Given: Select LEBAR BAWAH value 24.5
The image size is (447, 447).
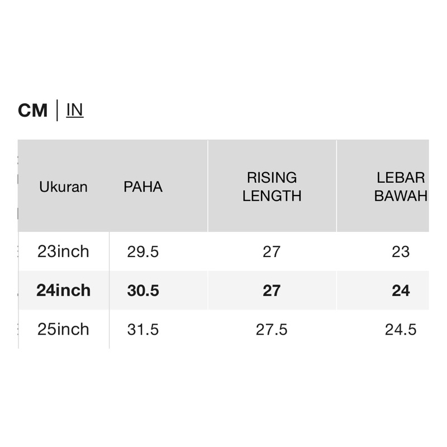Looking at the screenshot, I should [401, 330].
